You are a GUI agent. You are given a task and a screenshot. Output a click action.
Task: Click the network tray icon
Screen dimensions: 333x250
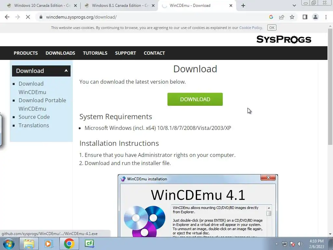coord(284,244)
